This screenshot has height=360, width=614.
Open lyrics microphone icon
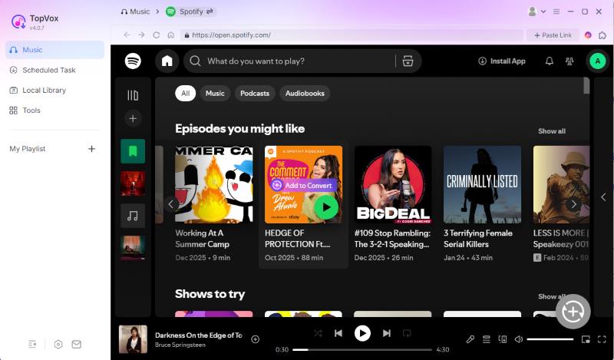pyautogui.click(x=470, y=339)
